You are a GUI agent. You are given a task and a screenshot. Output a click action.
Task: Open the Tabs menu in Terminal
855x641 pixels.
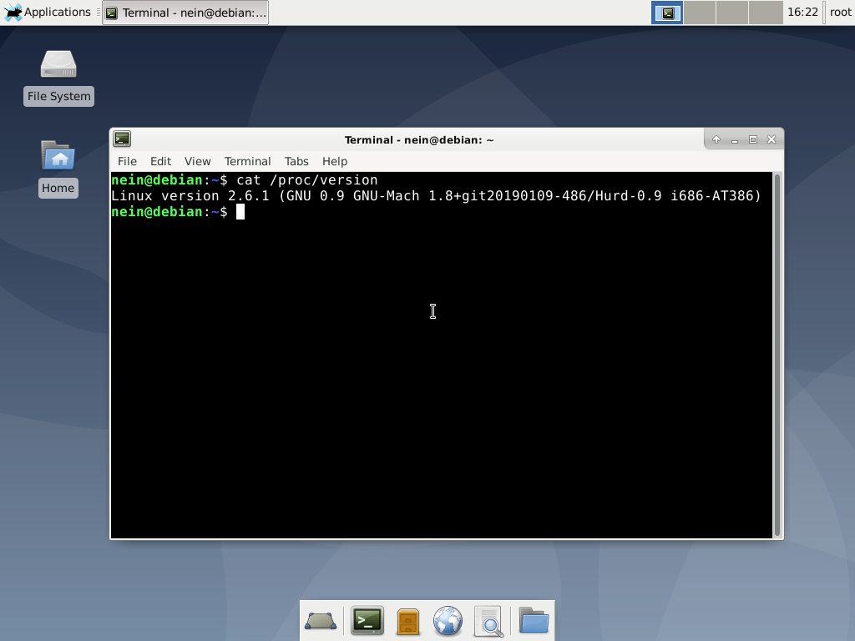coord(296,161)
